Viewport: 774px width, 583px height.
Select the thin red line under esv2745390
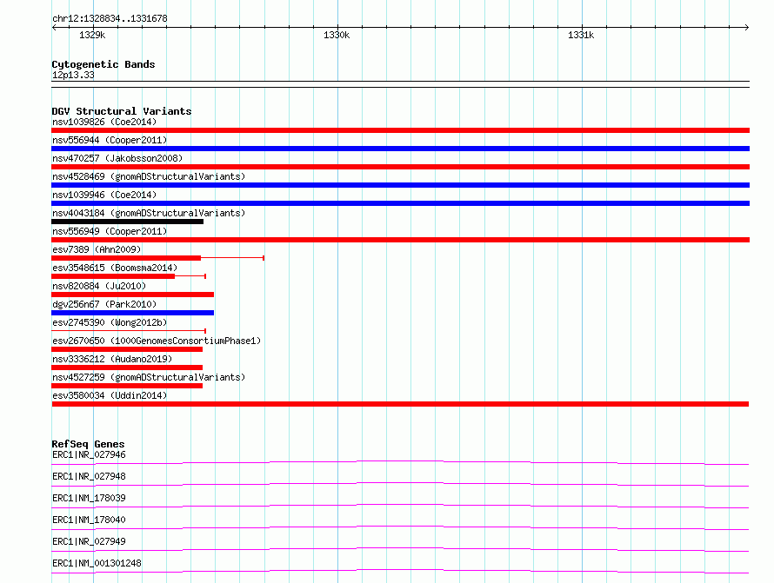pyautogui.click(x=129, y=331)
